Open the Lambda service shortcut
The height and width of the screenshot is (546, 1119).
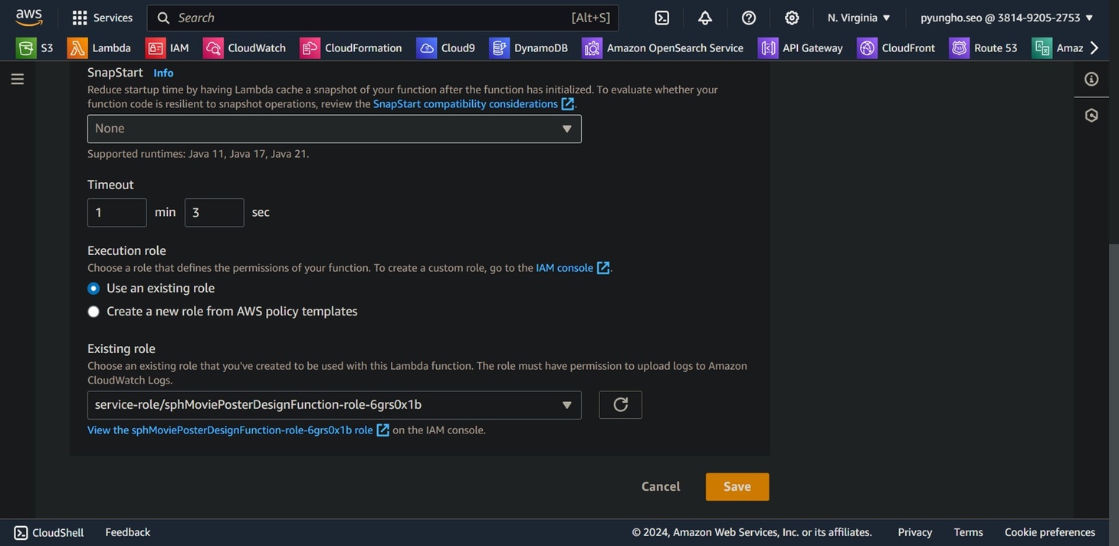click(x=100, y=47)
